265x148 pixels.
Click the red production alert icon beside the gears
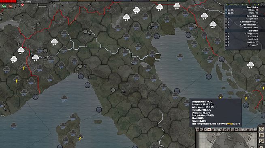coord(10,6)
